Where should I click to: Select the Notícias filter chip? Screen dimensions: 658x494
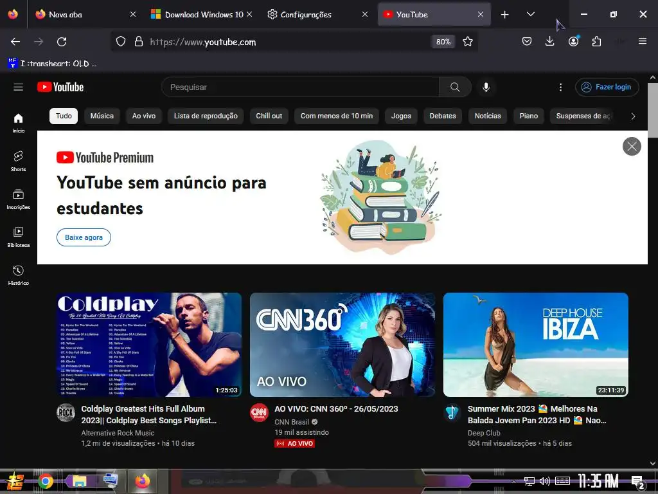coord(488,116)
